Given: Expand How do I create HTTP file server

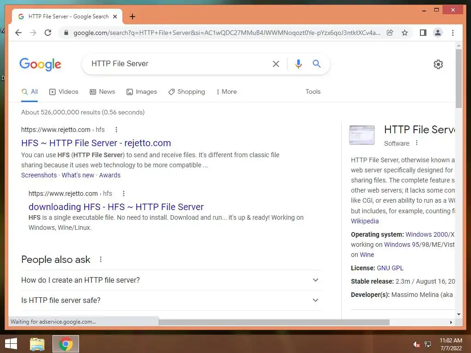Looking at the screenshot, I should click(x=171, y=280).
